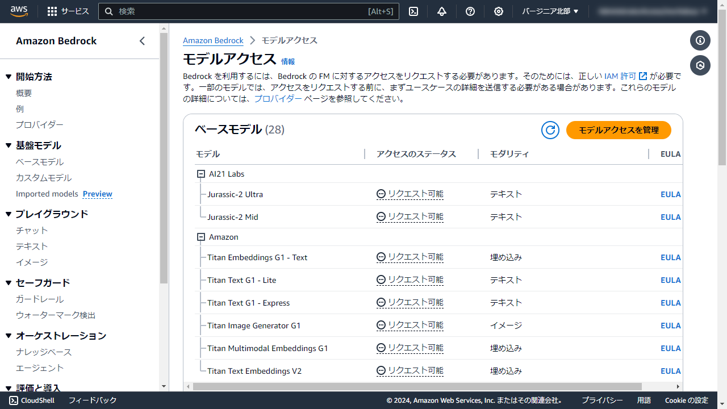
Task: Click リクエスト可能 status for Titan Multimodal Embeddings G1
Action: coord(410,348)
